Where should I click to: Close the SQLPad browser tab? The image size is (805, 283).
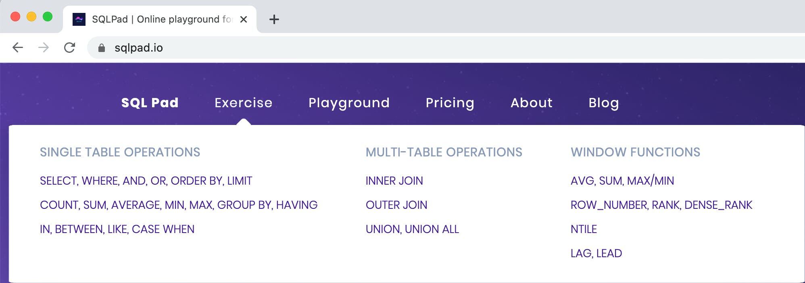pos(244,19)
